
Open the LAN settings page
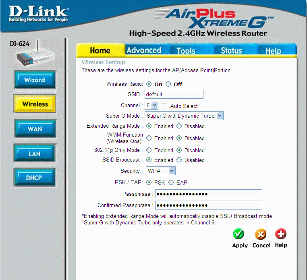point(35,154)
